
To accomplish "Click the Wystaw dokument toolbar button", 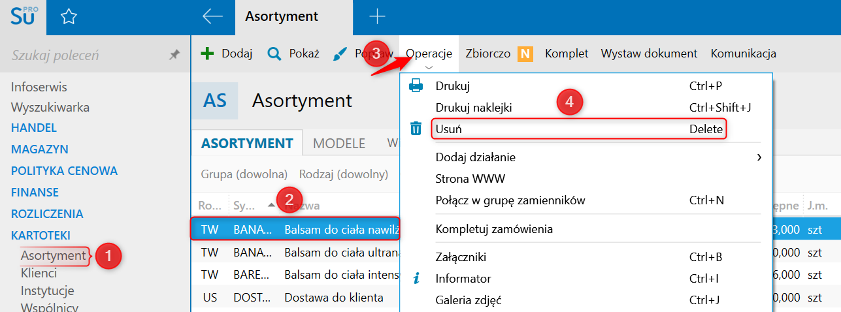I will point(649,54).
